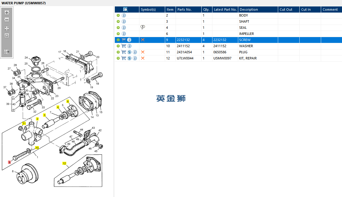
Task: Select the IMPELLER row in parts list
Action: (228, 34)
